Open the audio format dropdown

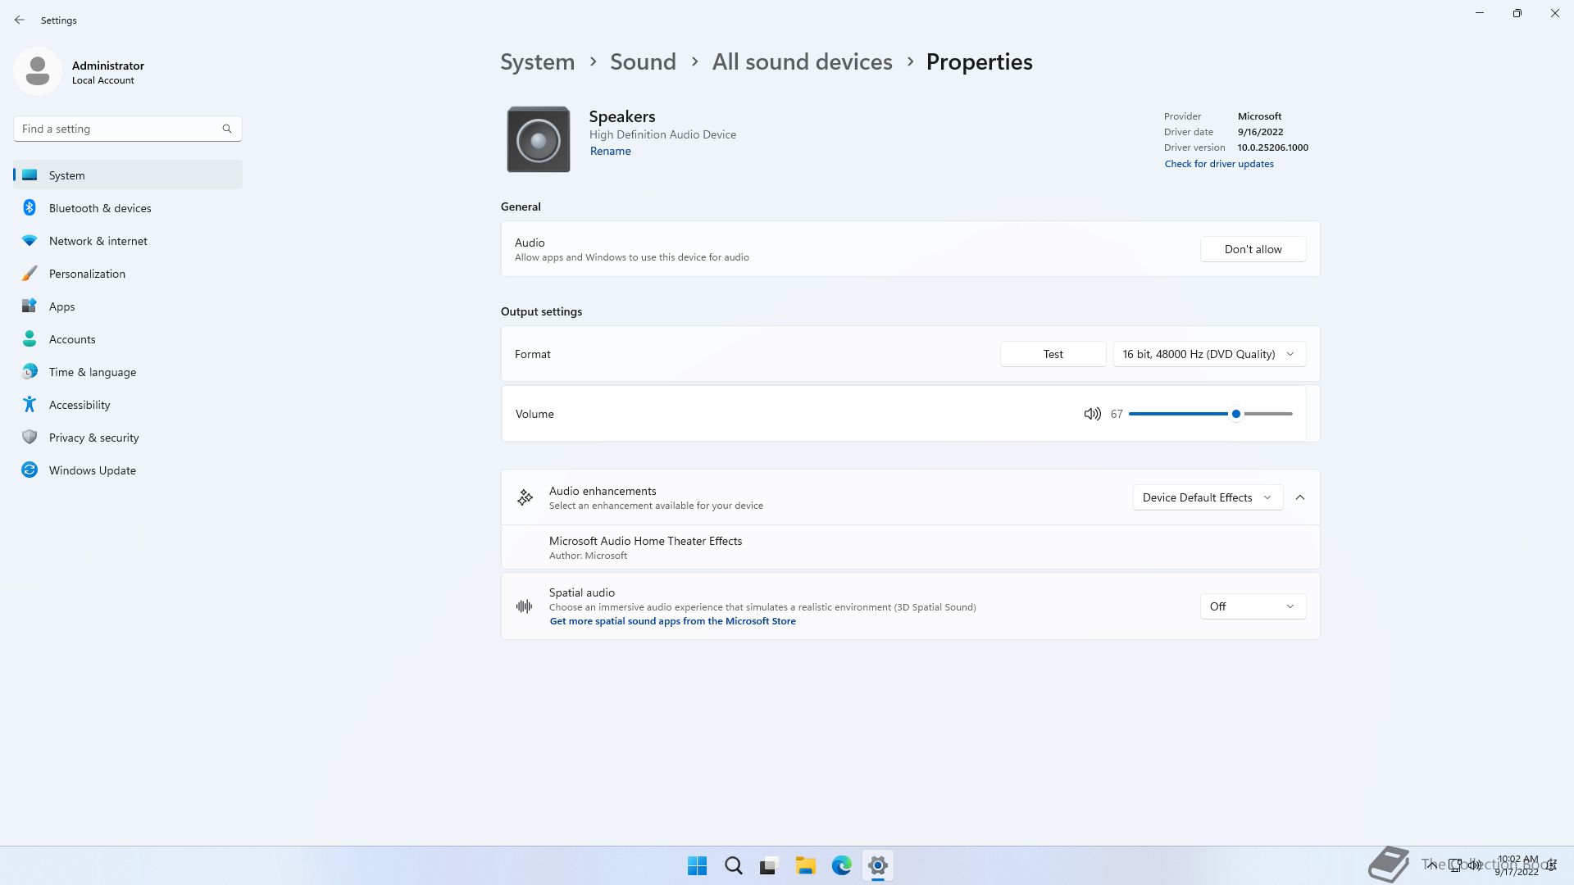tap(1209, 354)
